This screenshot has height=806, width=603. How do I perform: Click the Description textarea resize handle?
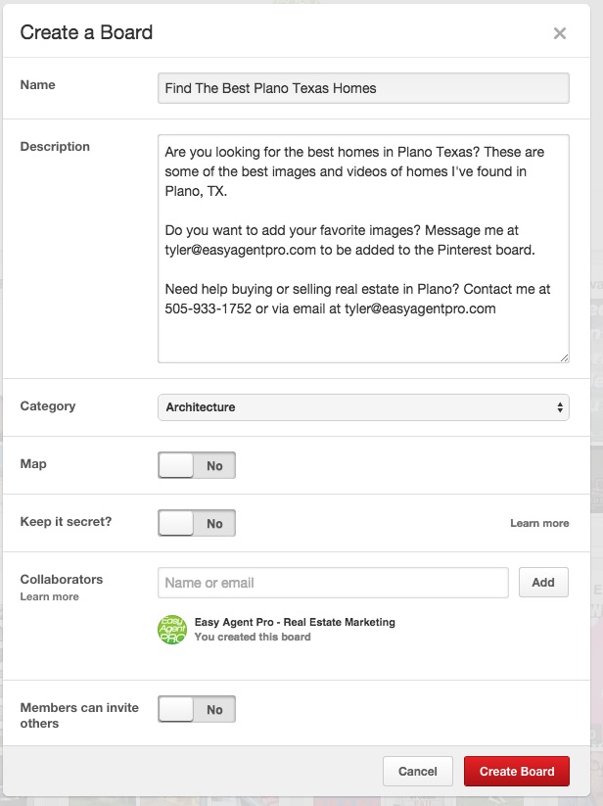click(564, 357)
